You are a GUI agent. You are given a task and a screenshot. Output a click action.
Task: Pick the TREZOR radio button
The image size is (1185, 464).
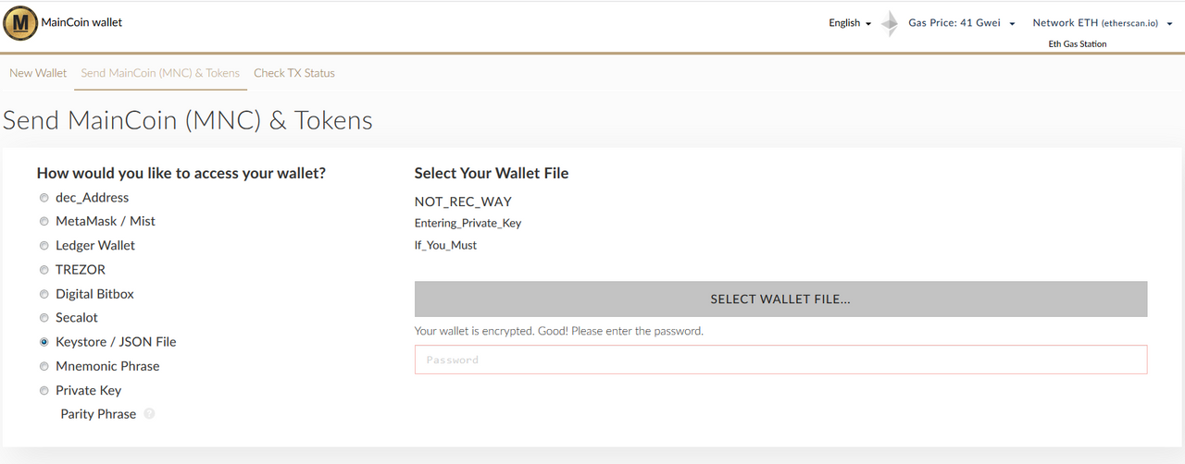coord(44,270)
